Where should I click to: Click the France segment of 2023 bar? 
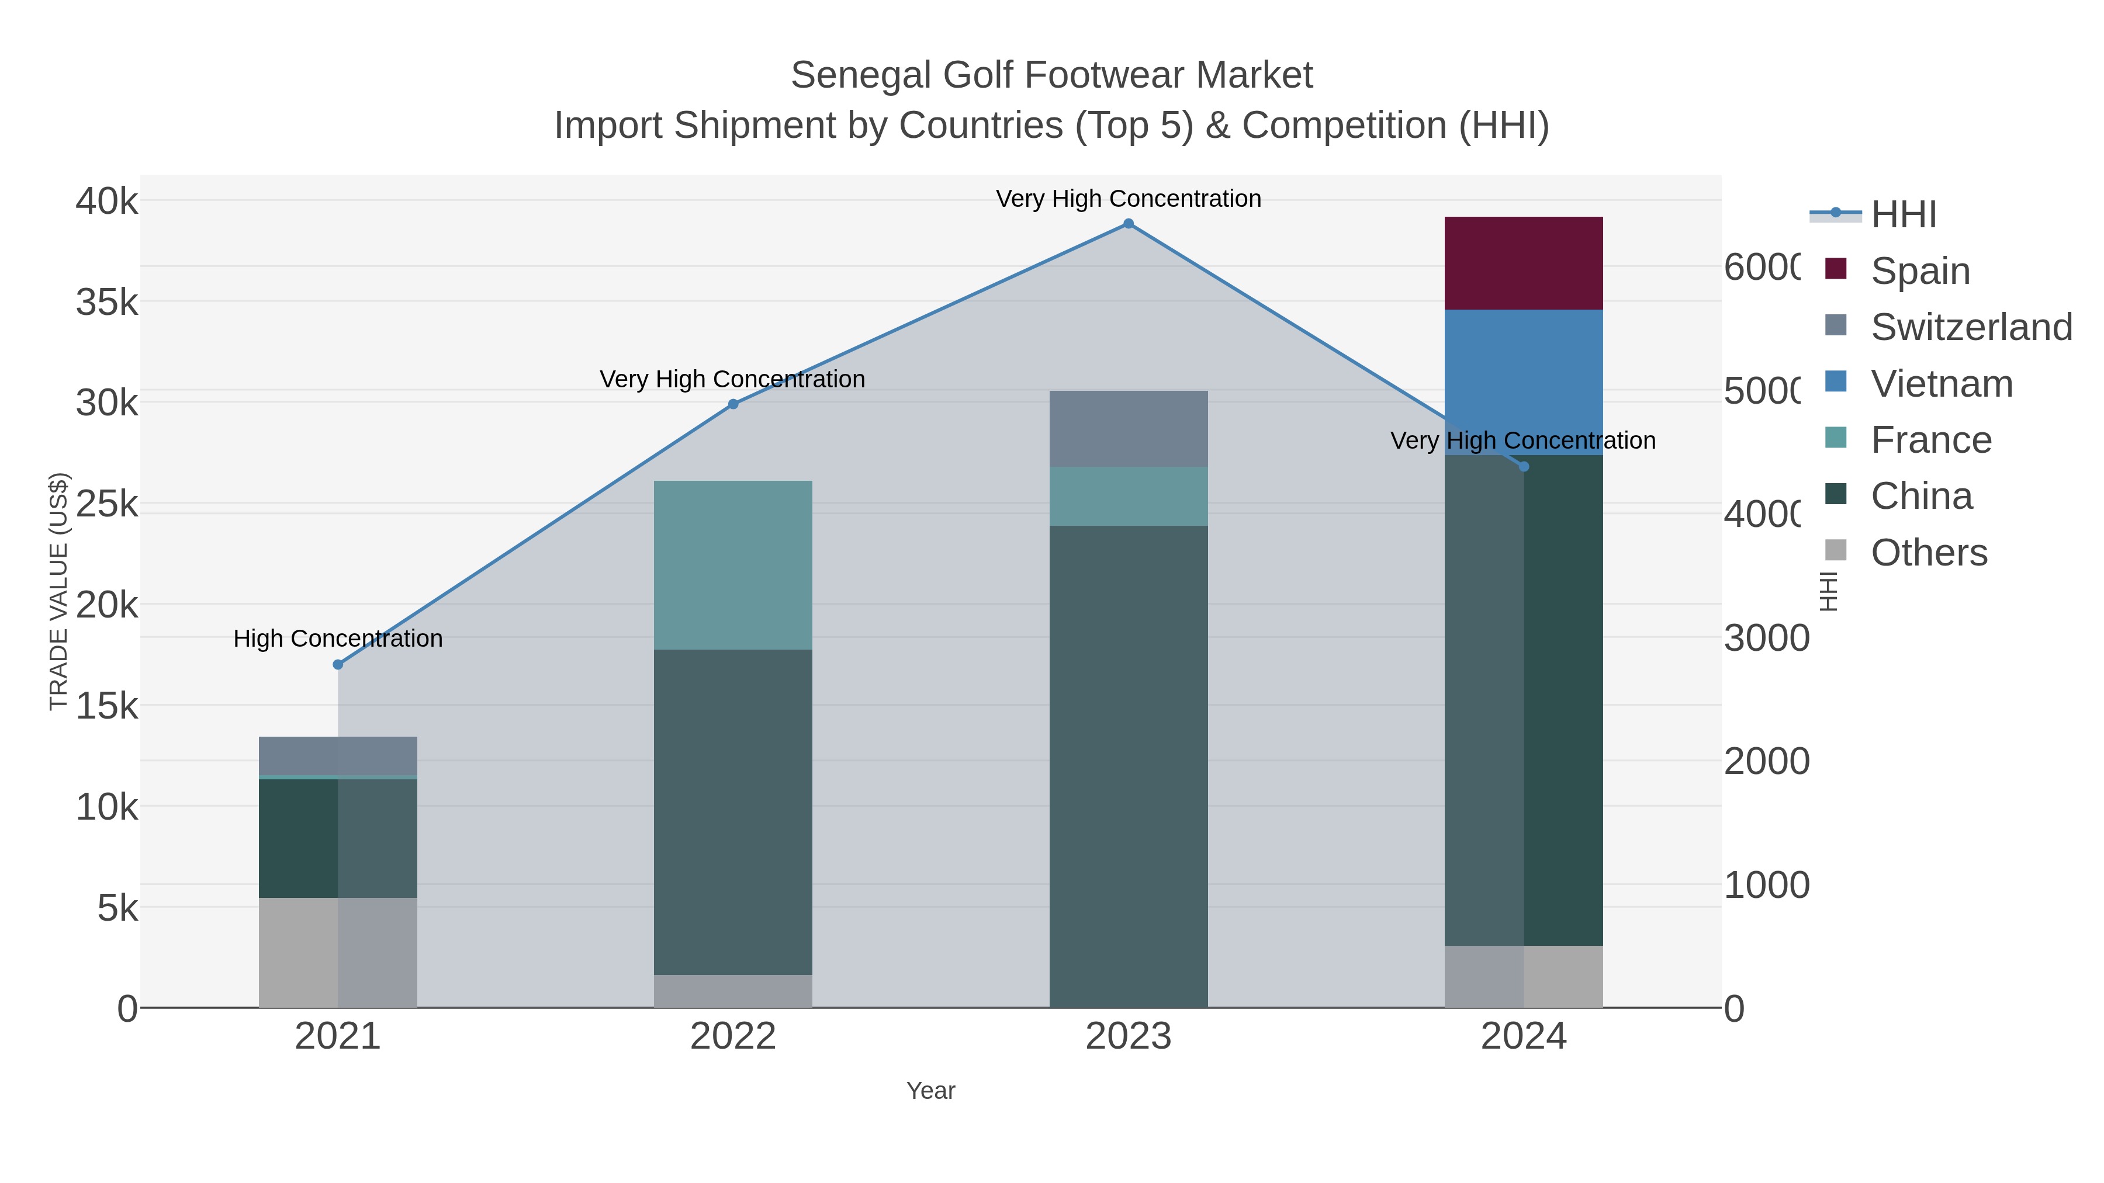[1129, 497]
